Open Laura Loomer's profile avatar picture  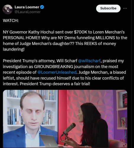[x=8, y=9]
